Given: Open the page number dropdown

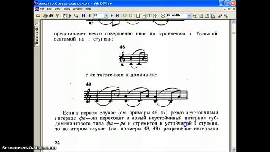Looking at the screenshot, I should tap(106, 16).
